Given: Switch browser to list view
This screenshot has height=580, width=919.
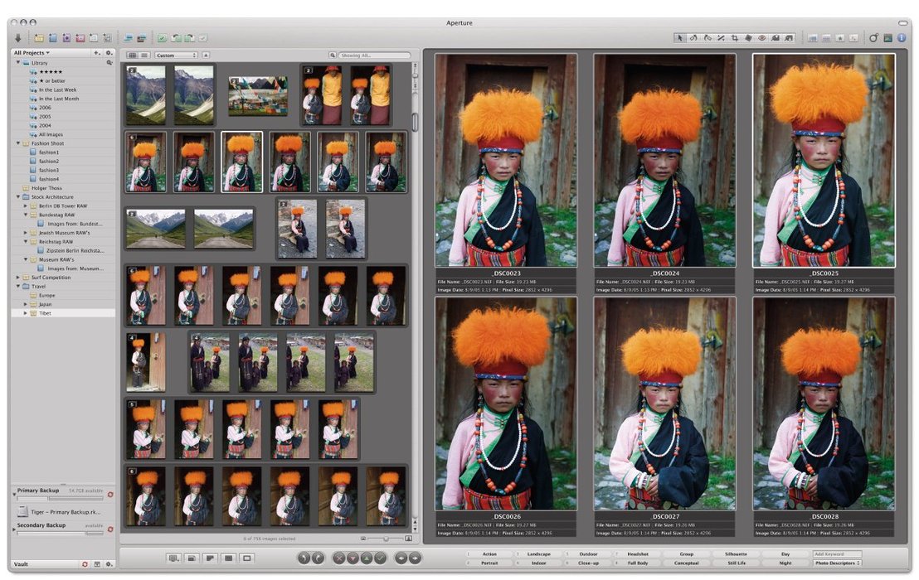Looking at the screenshot, I should 144,56.
